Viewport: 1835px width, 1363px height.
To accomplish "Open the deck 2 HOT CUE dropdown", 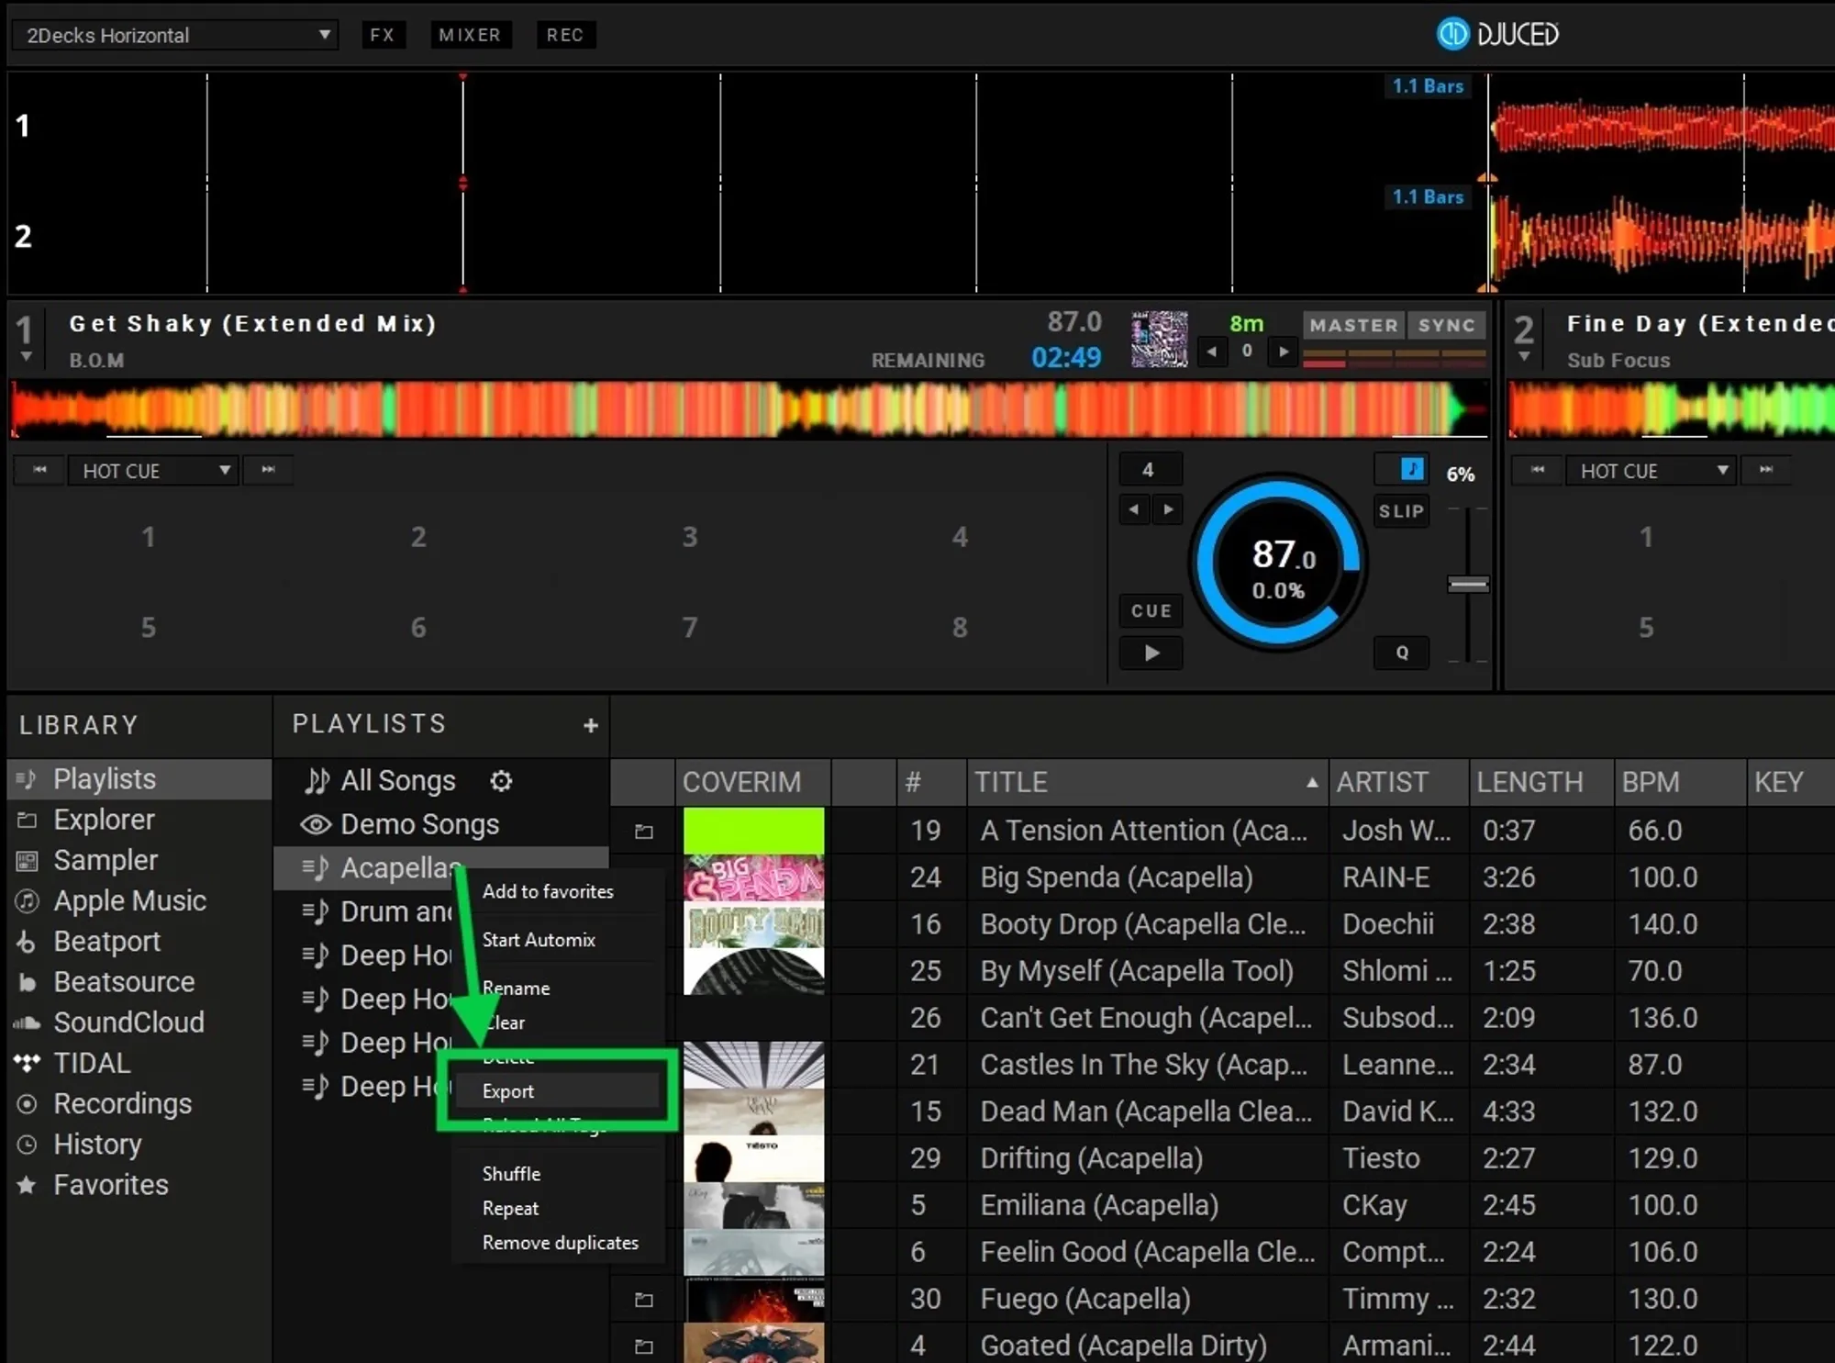I will pos(1651,471).
